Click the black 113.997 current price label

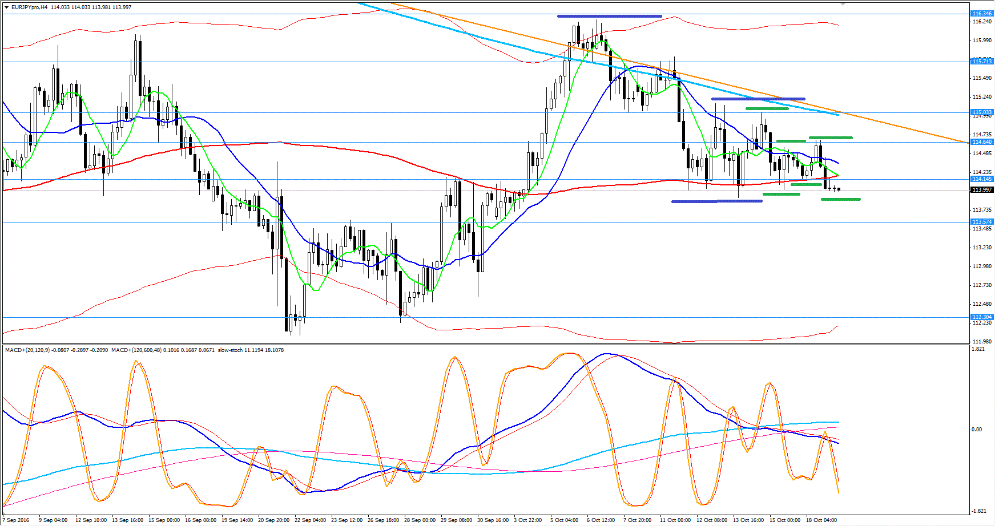point(982,190)
